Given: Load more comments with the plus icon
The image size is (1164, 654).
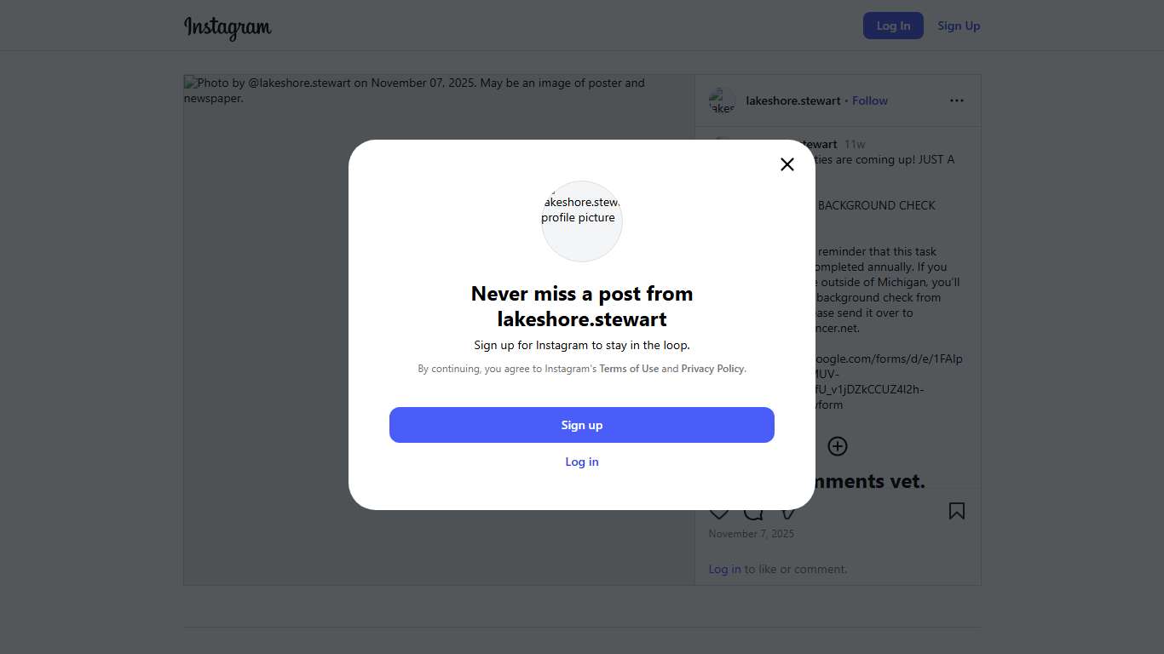Looking at the screenshot, I should click(838, 446).
